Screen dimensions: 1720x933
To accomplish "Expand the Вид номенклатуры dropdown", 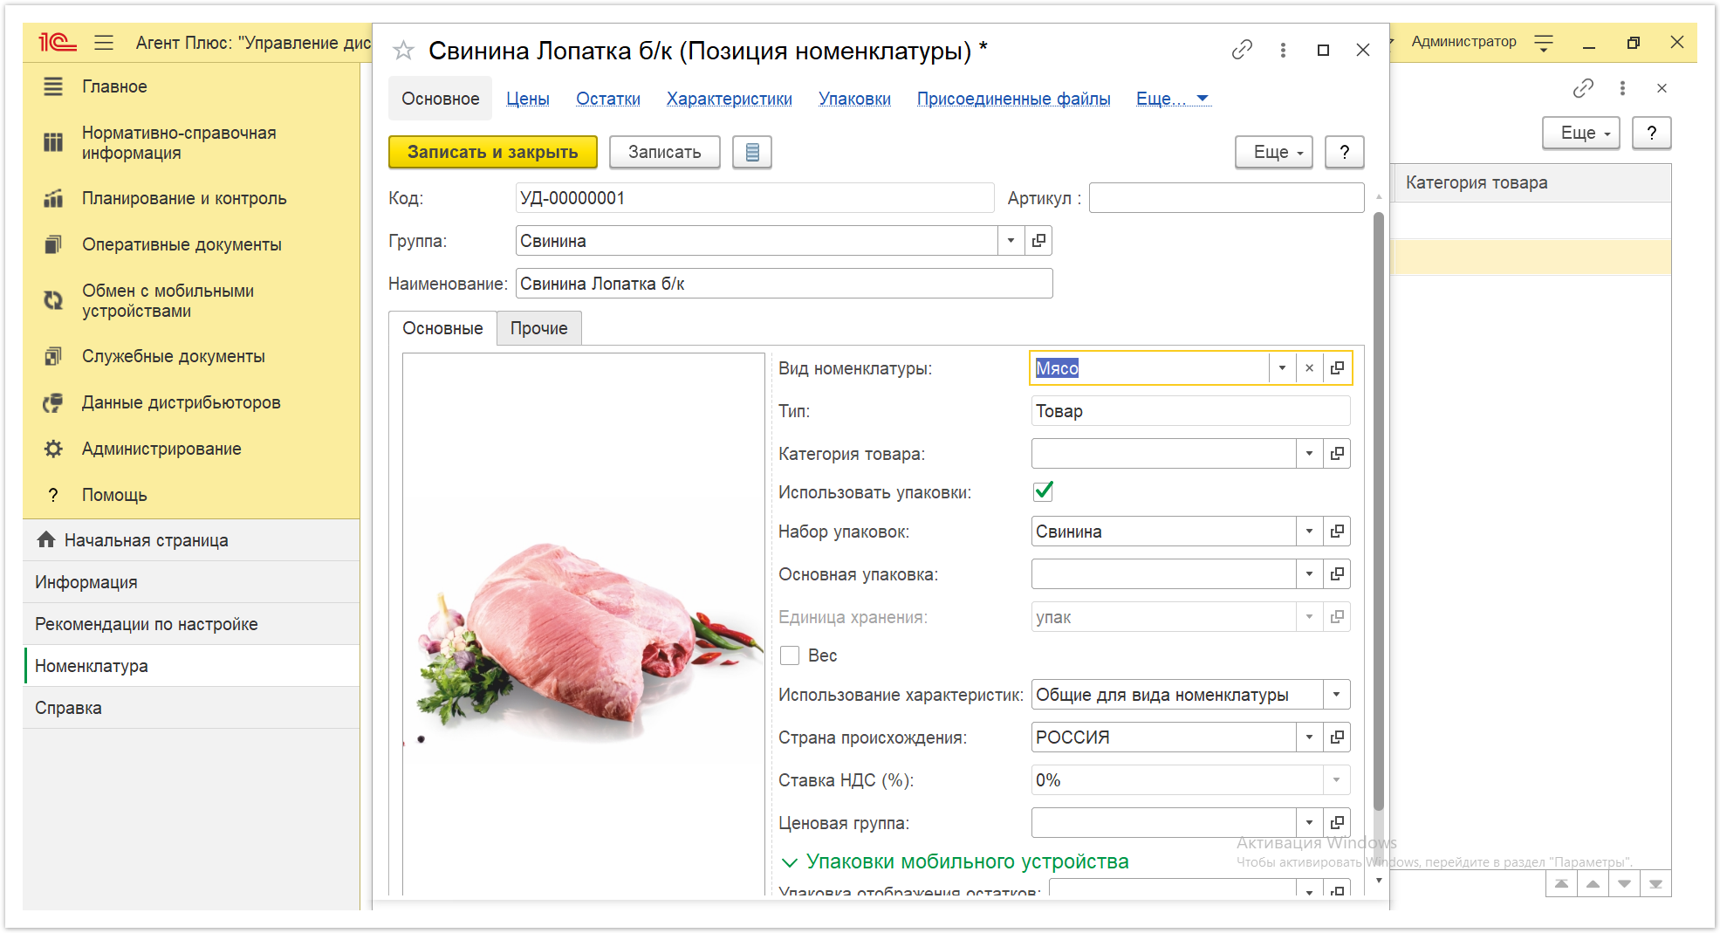I will pos(1282,368).
